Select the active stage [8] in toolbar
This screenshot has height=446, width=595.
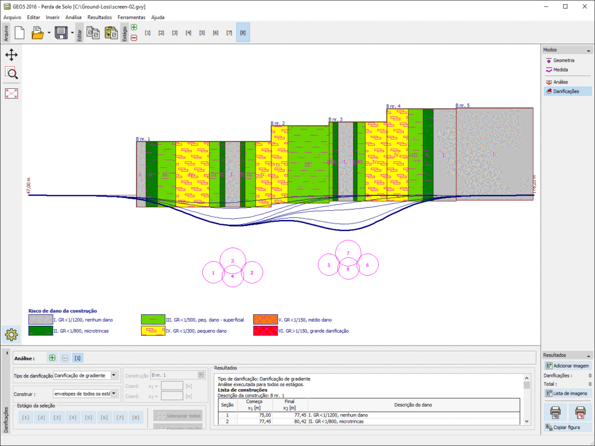(243, 33)
